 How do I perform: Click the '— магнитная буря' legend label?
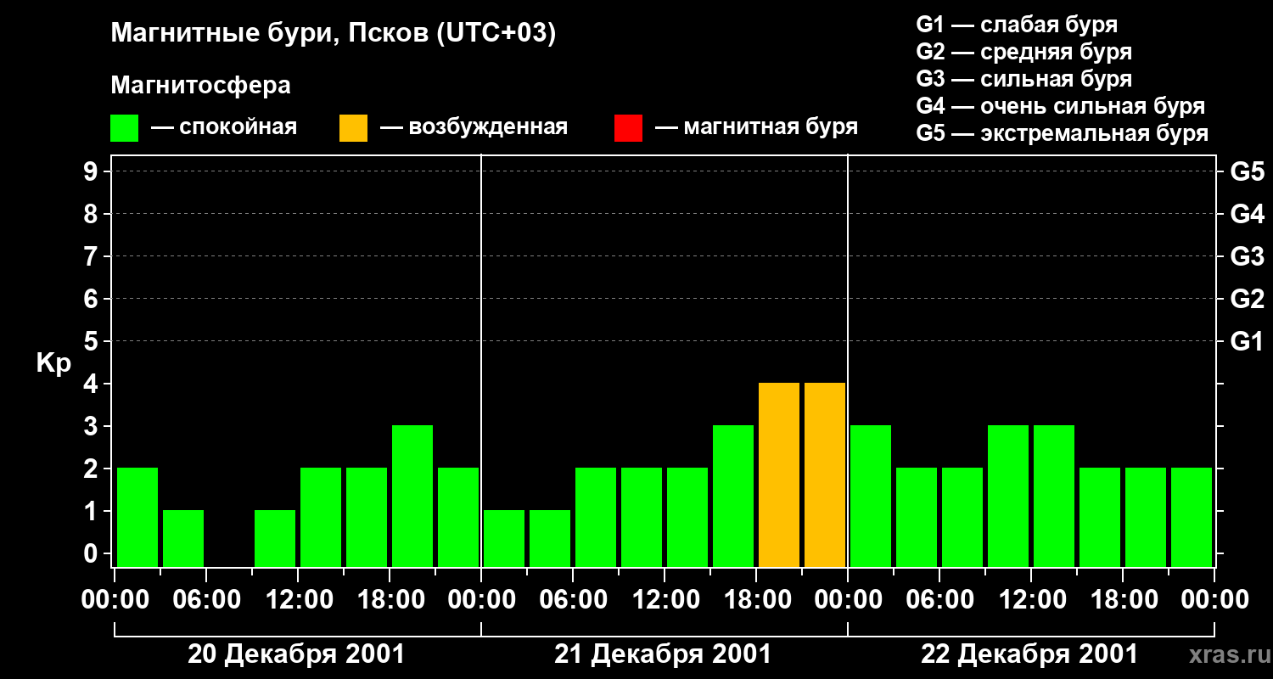(x=756, y=127)
